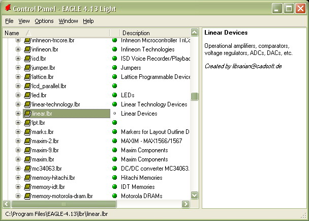Click the 'Motorola DRAMs' description
This screenshot has height=221, width=309.
(x=142, y=196)
